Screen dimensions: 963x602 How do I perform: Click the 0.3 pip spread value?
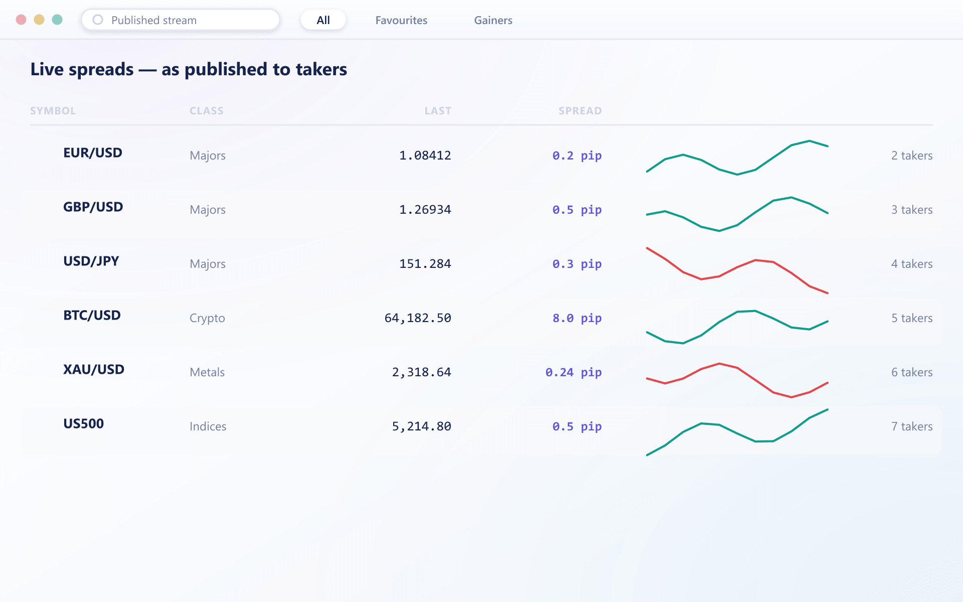577,264
